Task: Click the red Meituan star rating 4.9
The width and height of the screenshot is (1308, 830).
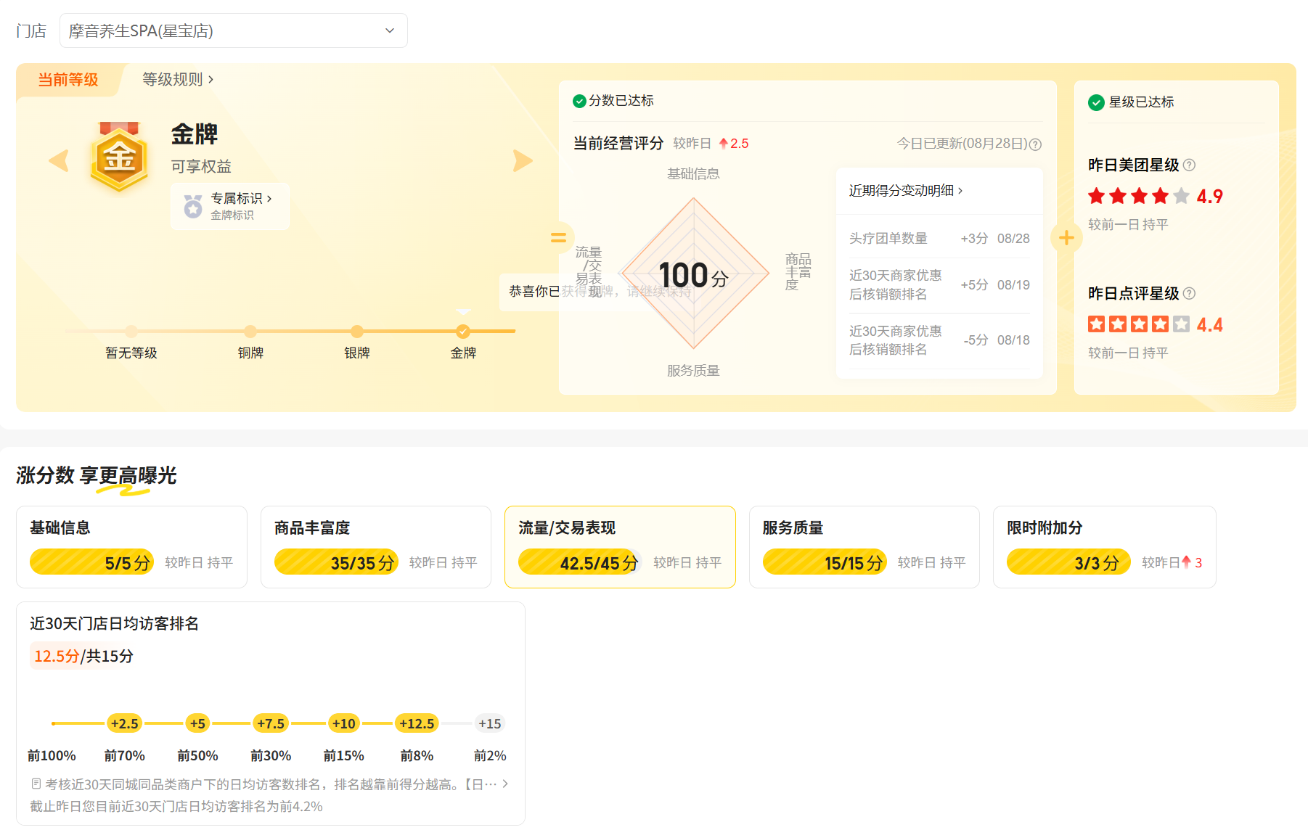Action: [1155, 196]
